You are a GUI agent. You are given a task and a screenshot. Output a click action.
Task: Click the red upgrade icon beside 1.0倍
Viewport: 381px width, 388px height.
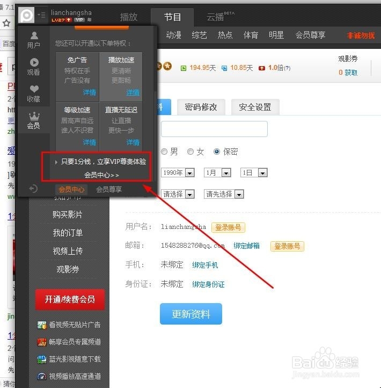(262, 68)
